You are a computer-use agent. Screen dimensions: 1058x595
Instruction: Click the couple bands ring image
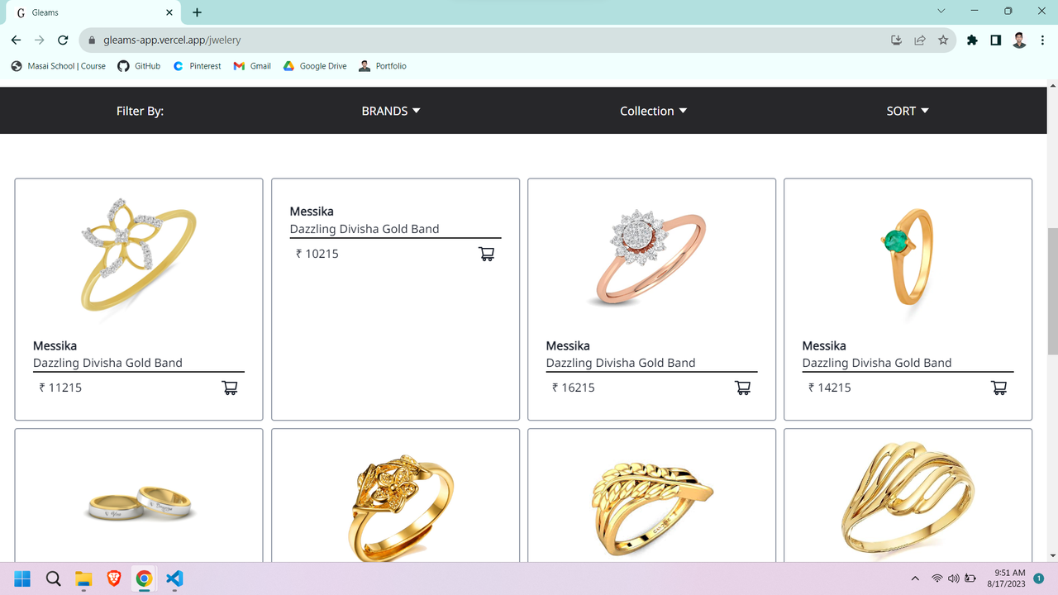140,503
